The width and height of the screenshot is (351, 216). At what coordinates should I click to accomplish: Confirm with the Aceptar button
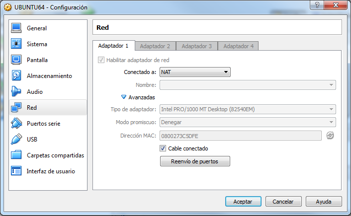coord(243,202)
